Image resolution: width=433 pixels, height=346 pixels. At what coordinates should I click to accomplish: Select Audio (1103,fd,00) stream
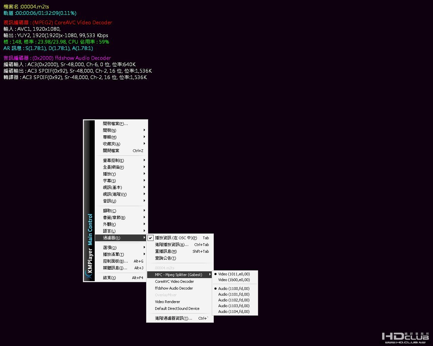235,306
